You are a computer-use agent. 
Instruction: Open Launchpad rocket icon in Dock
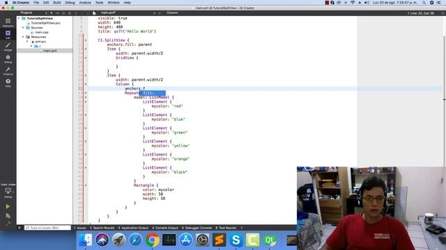118,240
